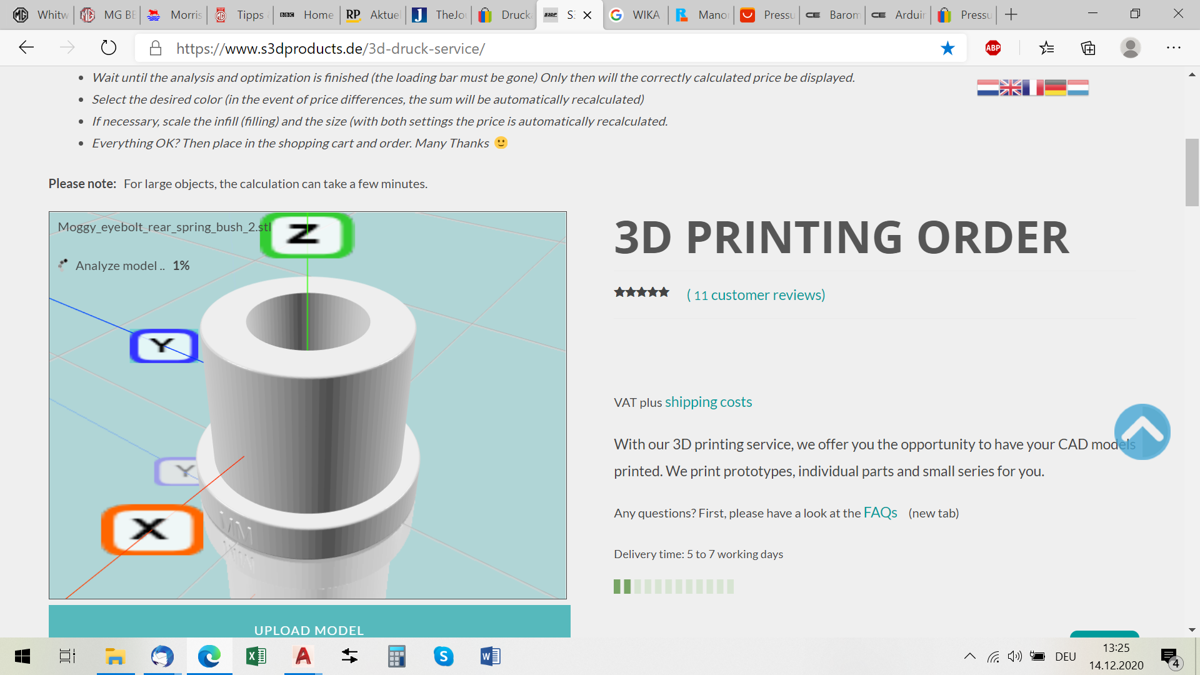This screenshot has height=675, width=1200.
Task: Click the five-star rating
Action: (641, 292)
